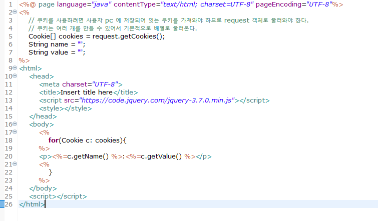Image resolution: width=378 pixels, height=221 pixels.
Task: Click 'Cookie[] cookies' declaration on line 5
Action: (x=56, y=36)
